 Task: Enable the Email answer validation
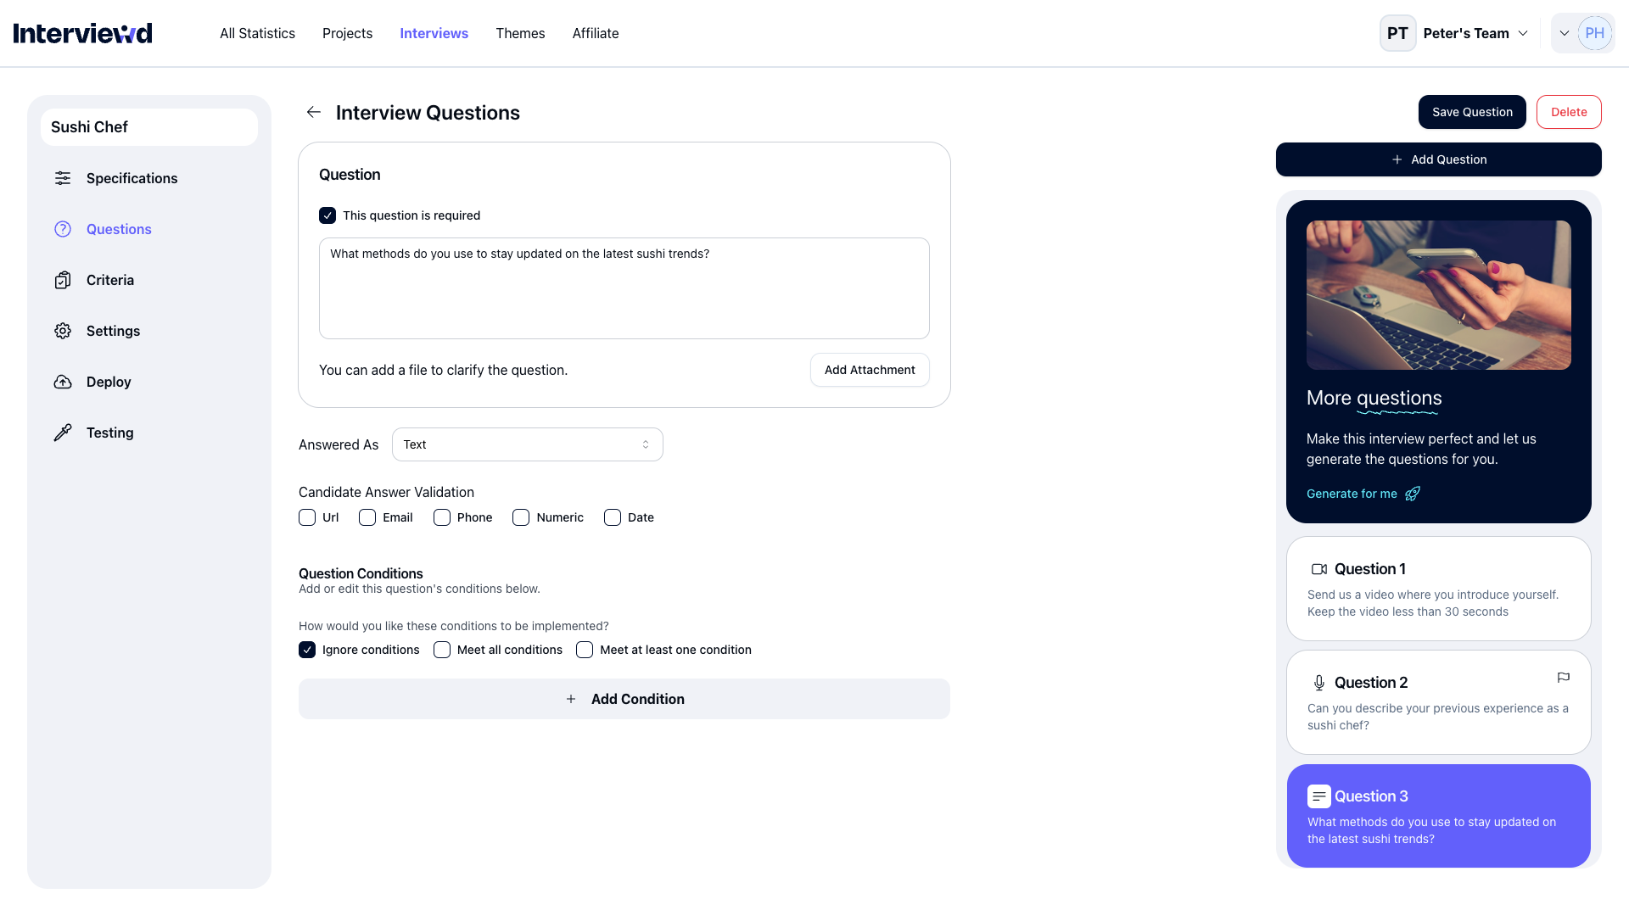point(367,517)
